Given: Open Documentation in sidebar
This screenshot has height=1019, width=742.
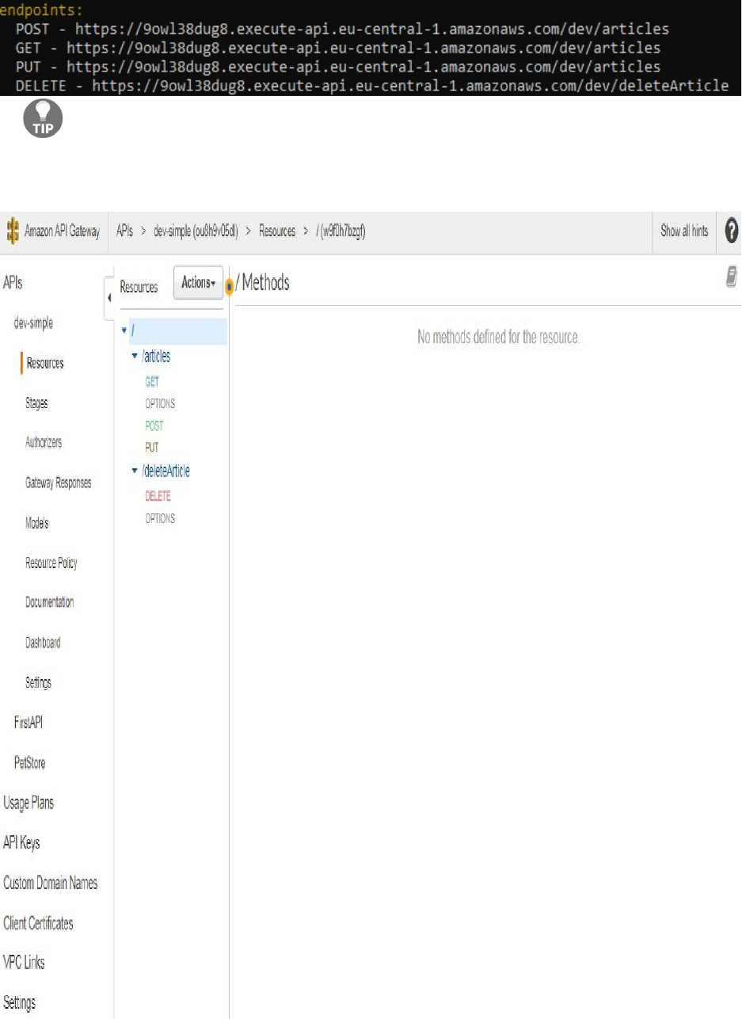Looking at the screenshot, I should [50, 602].
